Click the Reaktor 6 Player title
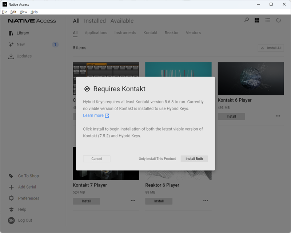The width and height of the screenshot is (291, 233). (x=162, y=185)
